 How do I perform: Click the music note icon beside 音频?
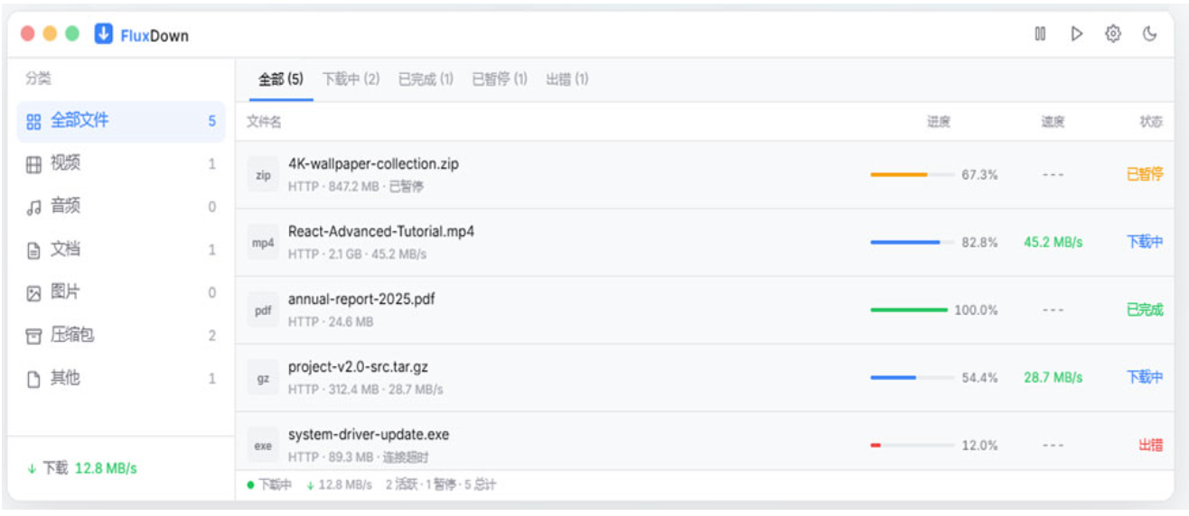coord(33,207)
